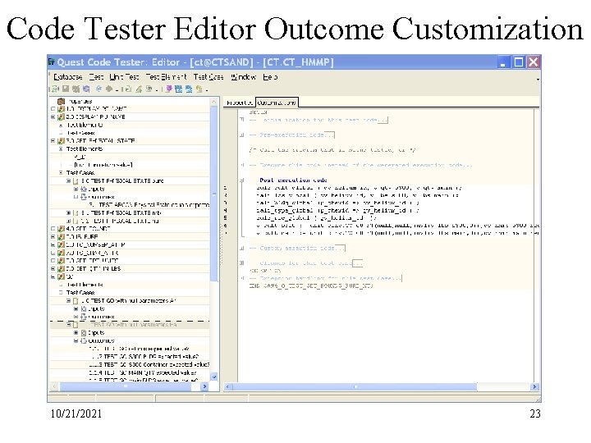Select outcome TEST GO MAIN QTY expected value

click(143, 372)
